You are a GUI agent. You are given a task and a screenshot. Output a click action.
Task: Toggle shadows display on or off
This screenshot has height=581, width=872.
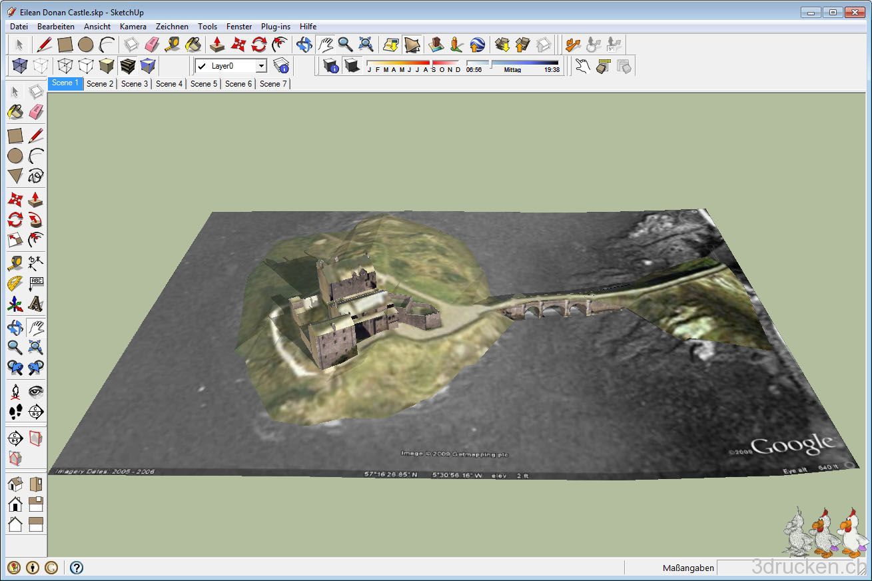(352, 65)
